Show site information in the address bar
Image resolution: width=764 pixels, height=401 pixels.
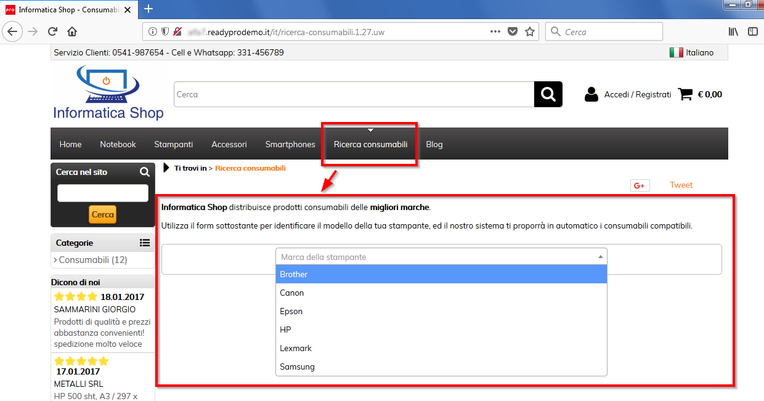(x=152, y=32)
